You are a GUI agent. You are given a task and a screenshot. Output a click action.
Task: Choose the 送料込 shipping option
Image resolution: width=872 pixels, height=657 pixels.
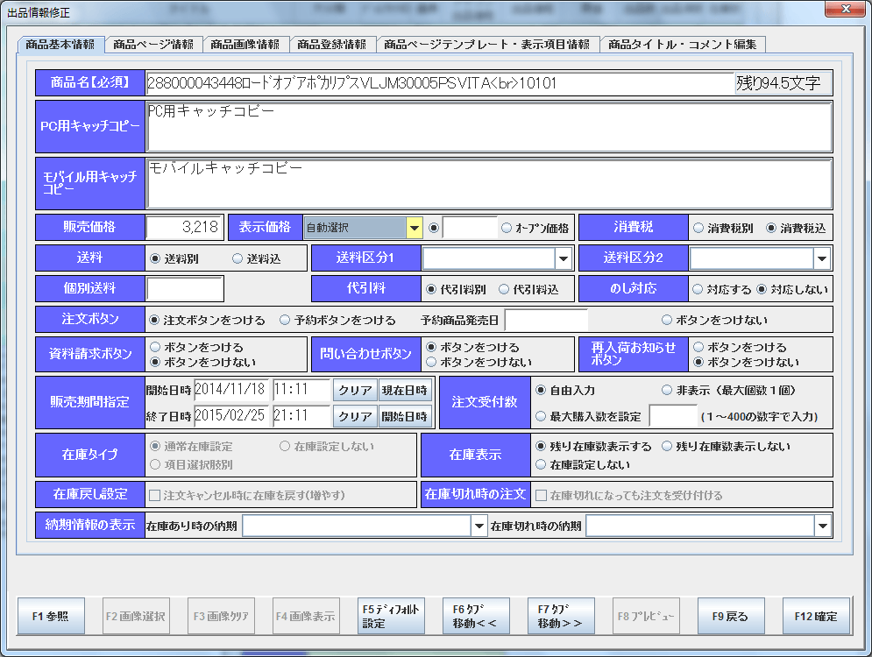237,258
